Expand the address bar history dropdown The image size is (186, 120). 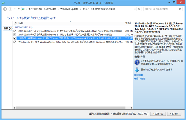(135, 9)
